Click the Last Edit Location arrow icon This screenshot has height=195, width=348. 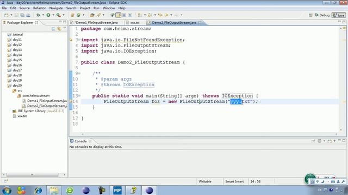coord(160,15)
